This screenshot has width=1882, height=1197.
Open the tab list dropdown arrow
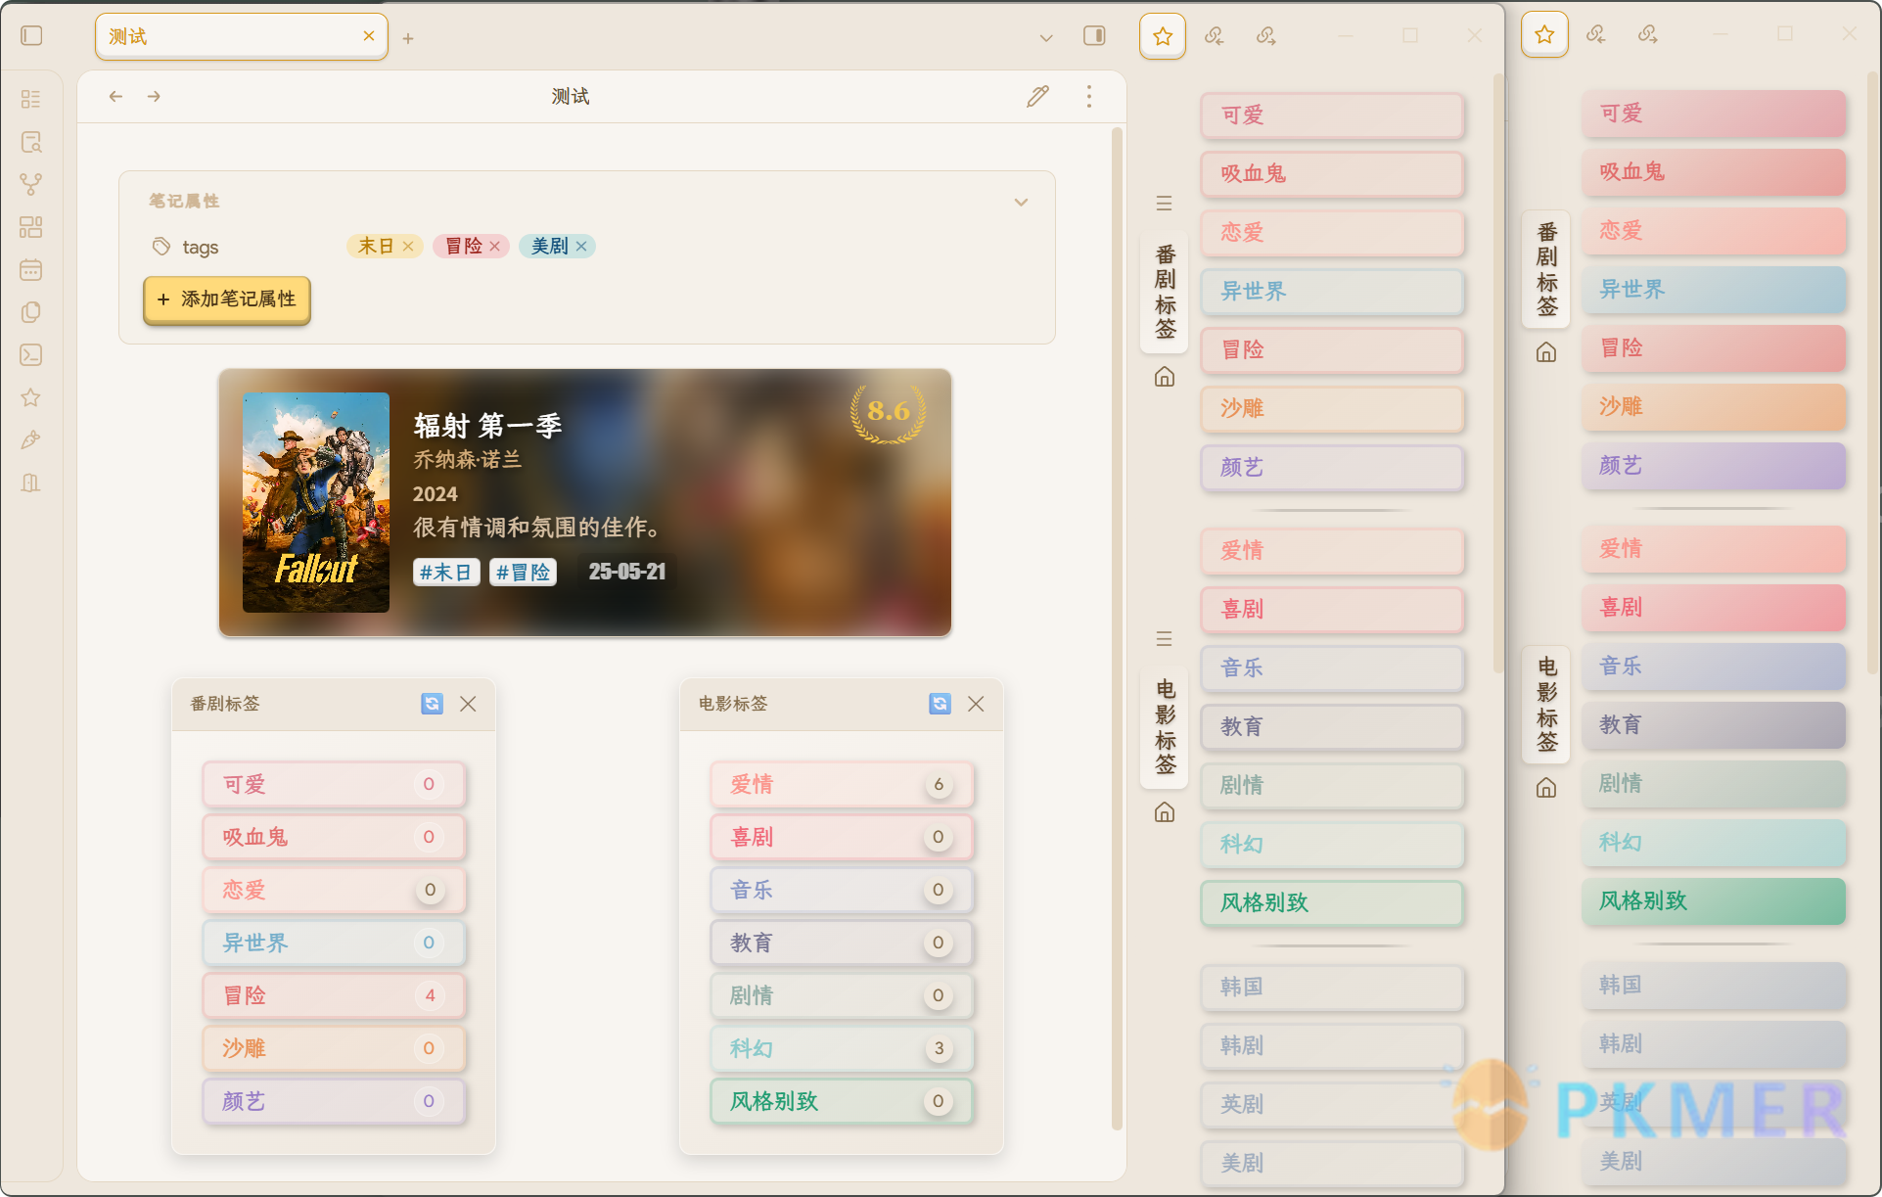1045,37
